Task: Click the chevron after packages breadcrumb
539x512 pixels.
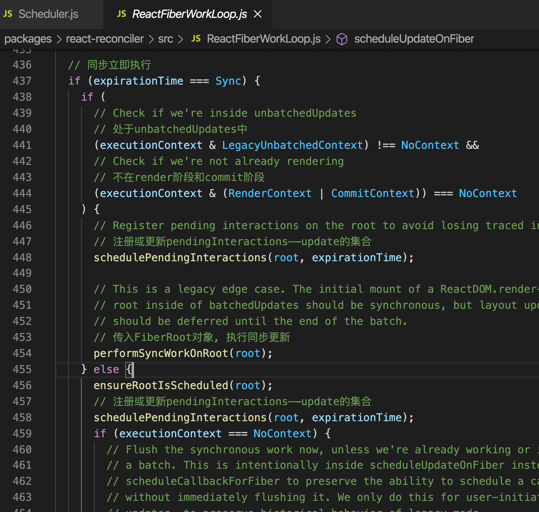Action: tap(59, 39)
